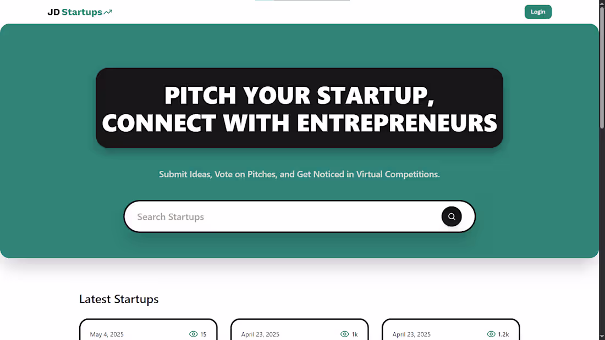Open the rightmost April 23, 2025 startup card
Viewport: 605px width, 340px height.
tap(450, 330)
